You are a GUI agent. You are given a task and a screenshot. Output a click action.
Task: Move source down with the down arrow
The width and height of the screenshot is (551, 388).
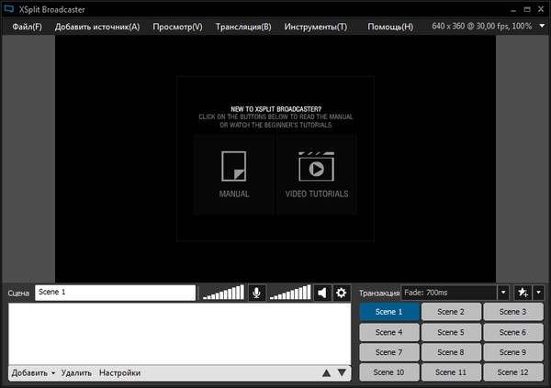tap(342, 373)
